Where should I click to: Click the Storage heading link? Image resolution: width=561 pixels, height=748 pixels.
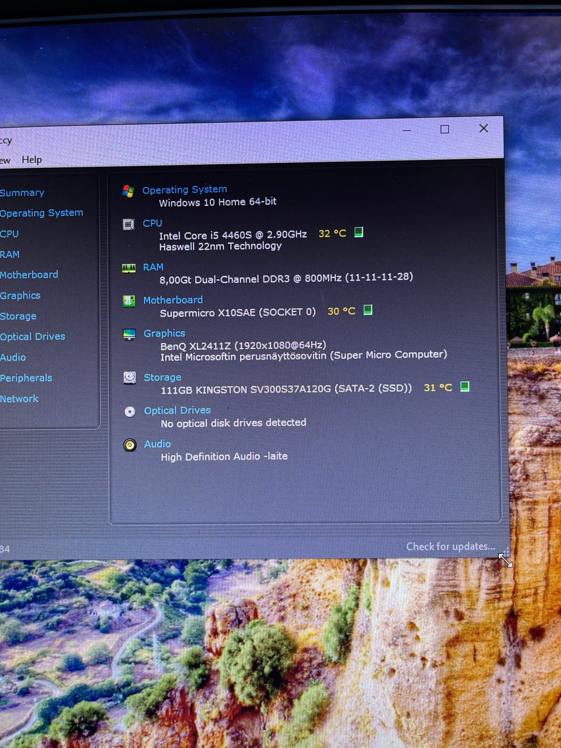click(162, 378)
